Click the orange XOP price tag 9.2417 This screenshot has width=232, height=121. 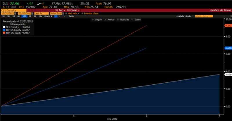228,26
